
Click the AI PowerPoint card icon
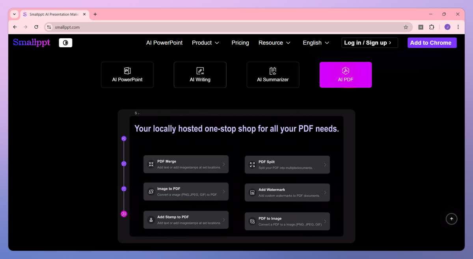(x=127, y=71)
